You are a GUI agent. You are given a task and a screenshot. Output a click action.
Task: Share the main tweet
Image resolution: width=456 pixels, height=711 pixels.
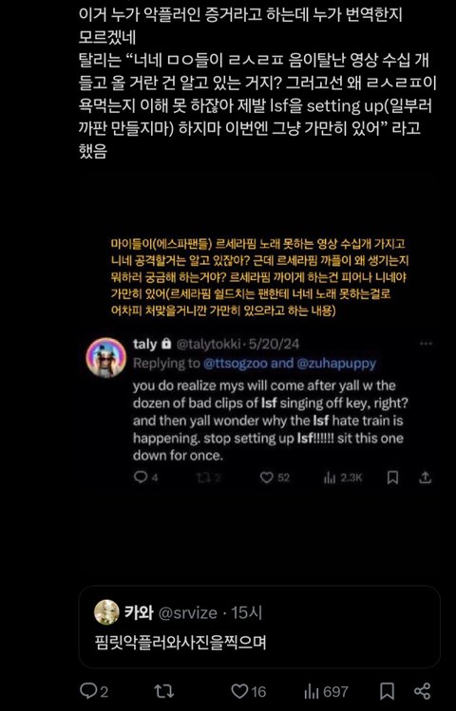point(423,691)
